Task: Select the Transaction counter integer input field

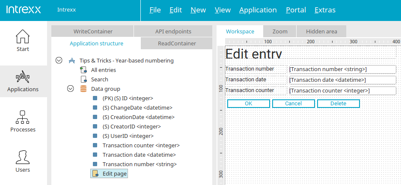Action: pos(343,91)
